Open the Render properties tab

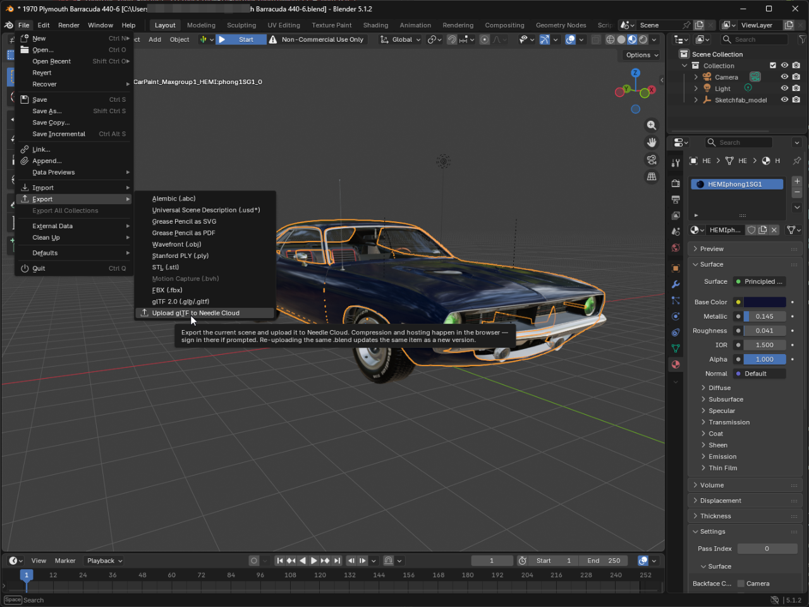point(676,183)
